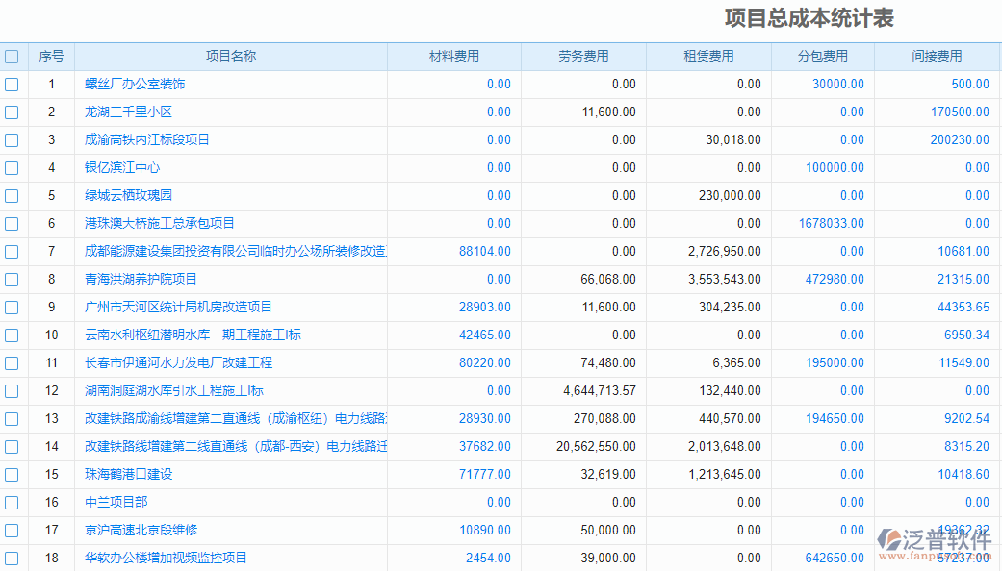Open project 螺丝厂办公室装饰

point(135,85)
